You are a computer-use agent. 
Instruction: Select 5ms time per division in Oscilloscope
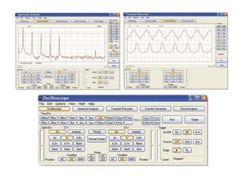tap(81, 118)
